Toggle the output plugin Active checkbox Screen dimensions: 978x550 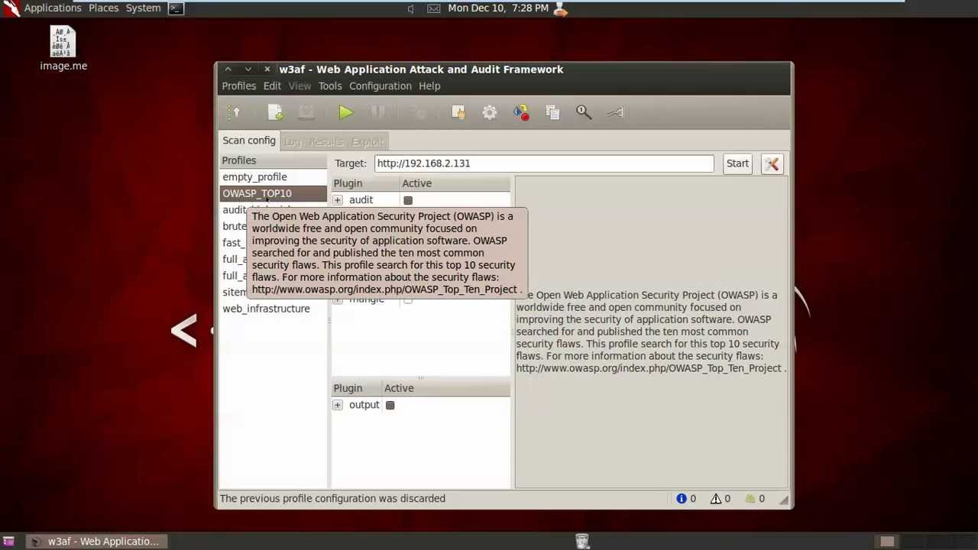(x=390, y=405)
